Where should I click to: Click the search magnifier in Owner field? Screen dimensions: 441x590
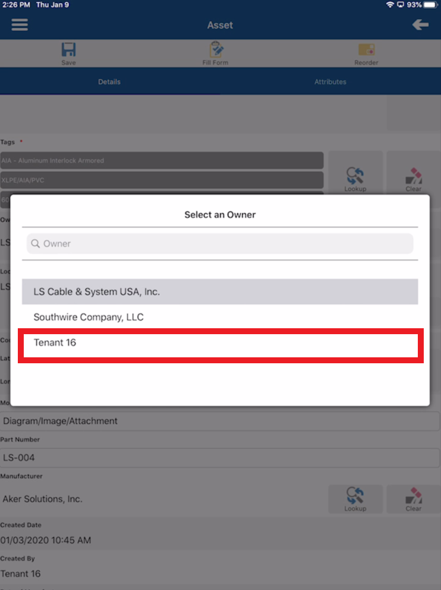pos(36,243)
